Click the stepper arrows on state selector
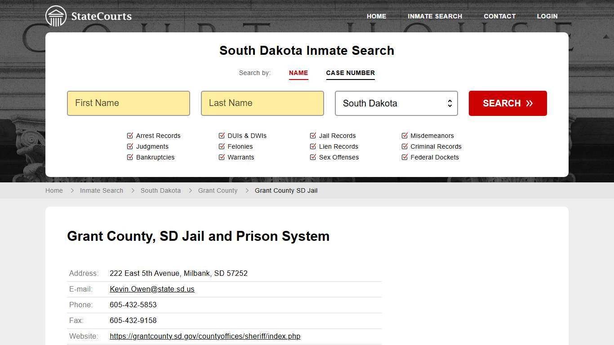Image resolution: width=614 pixels, height=345 pixels. [450, 103]
